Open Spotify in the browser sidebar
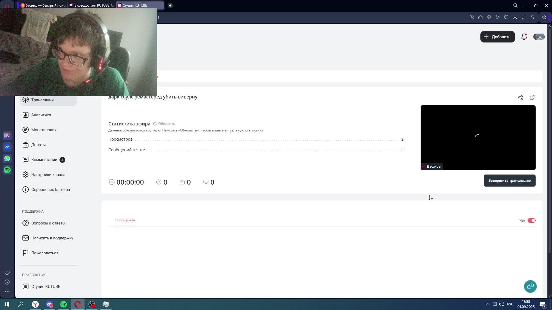 click(x=7, y=170)
